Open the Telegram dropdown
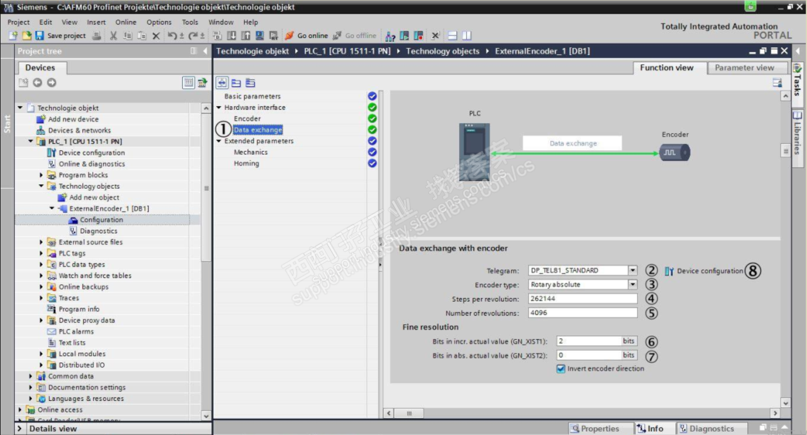 pos(633,271)
